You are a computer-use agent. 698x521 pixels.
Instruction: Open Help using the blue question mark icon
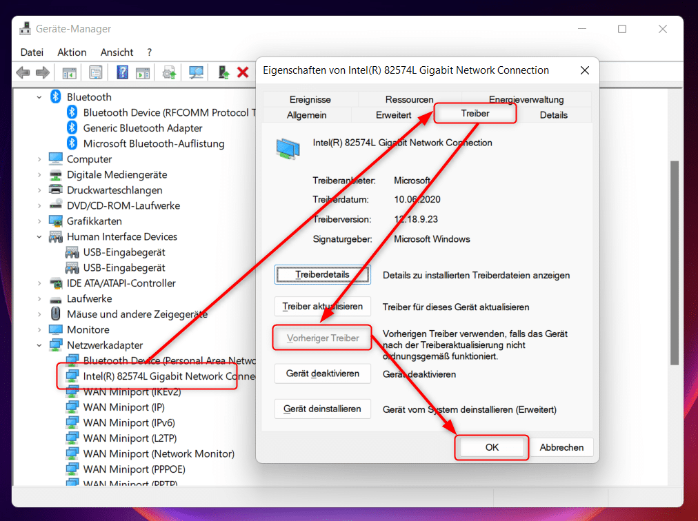[121, 71]
